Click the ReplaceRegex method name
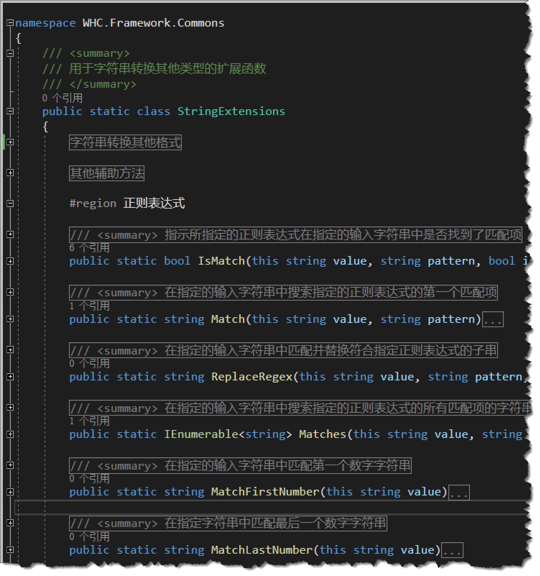The width and height of the screenshot is (540, 576). (252, 377)
